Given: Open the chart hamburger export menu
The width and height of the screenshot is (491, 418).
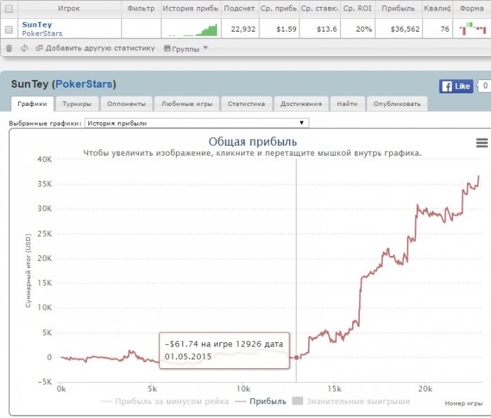Looking at the screenshot, I should click(482, 143).
